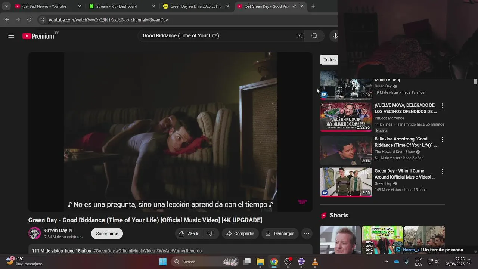Image resolution: width=478 pixels, height=269 pixels.
Task: Play When I Come Around thumbnail
Action: 346,182
